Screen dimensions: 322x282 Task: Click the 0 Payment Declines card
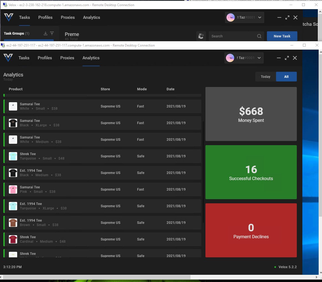click(x=251, y=230)
